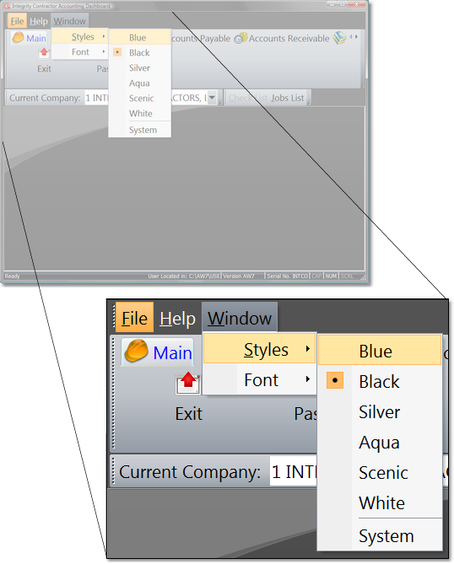Open File menu in the enlarged inset

[x=134, y=318]
